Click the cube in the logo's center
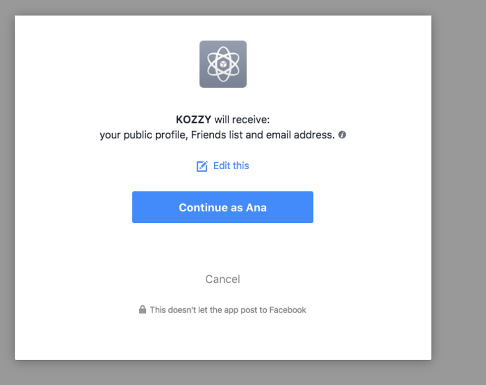The height and width of the screenshot is (385, 486). click(223, 64)
